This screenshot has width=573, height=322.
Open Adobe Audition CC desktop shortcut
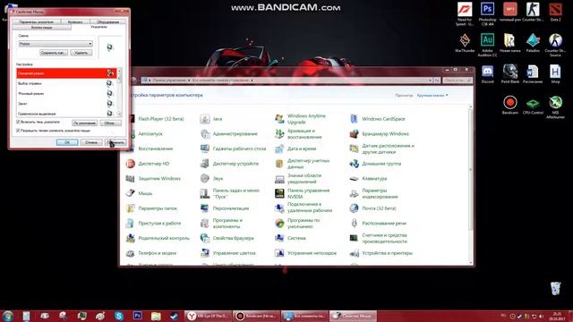coord(487,46)
